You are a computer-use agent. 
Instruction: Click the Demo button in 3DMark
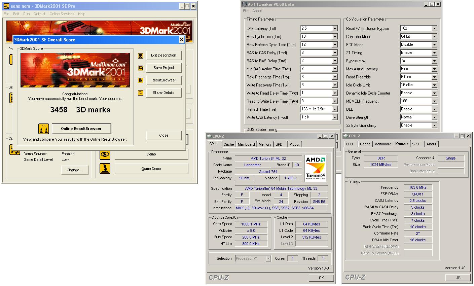(x=151, y=154)
